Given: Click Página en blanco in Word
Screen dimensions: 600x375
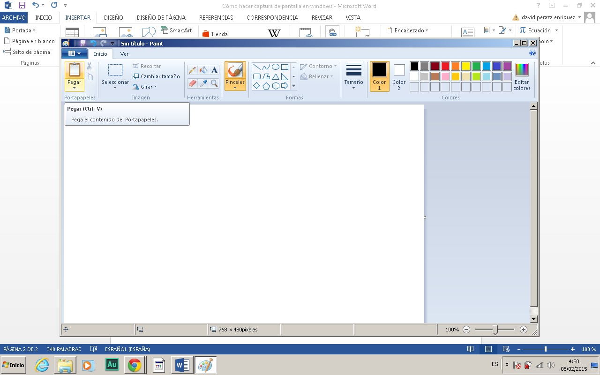Looking at the screenshot, I should click(x=29, y=41).
